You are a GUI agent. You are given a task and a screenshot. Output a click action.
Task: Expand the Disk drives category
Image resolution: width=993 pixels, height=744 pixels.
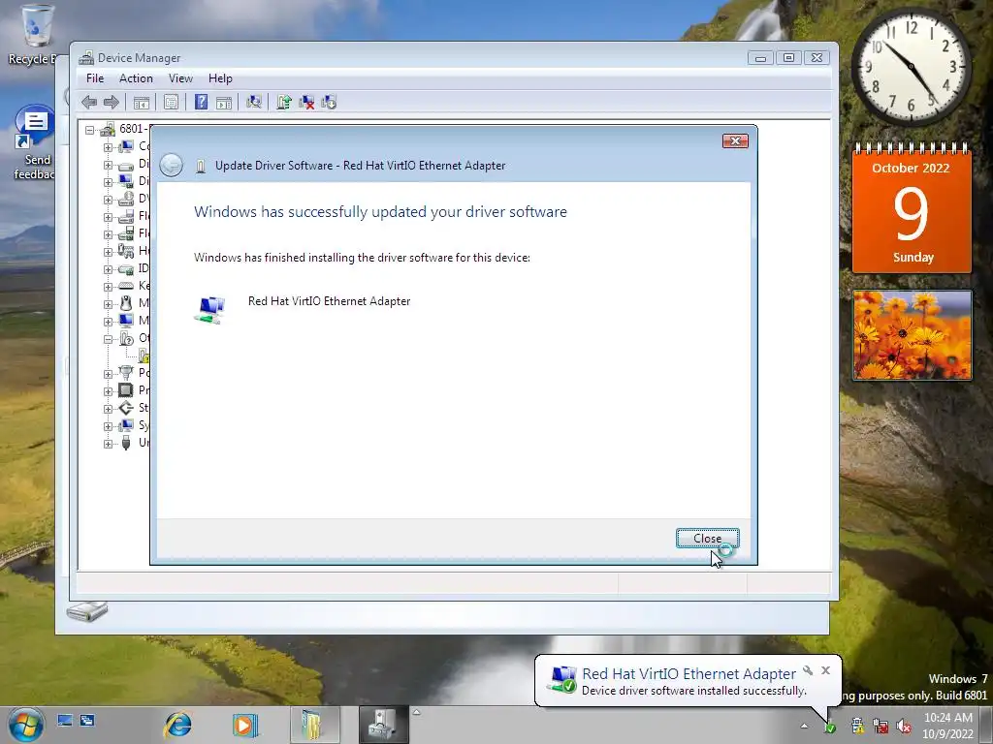tap(108, 165)
